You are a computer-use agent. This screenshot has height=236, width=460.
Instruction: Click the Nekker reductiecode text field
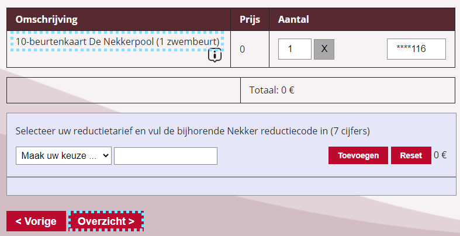click(165, 156)
